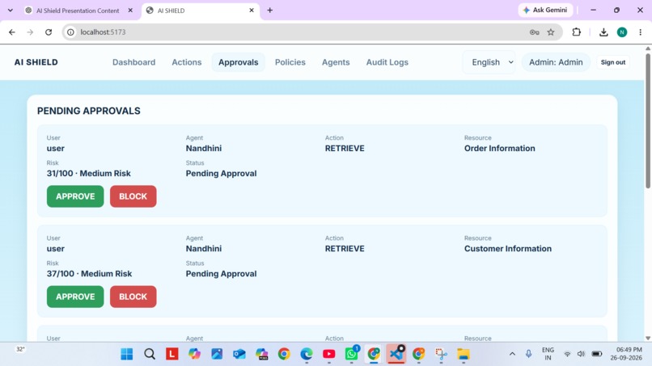Screen dimensions: 652x366
Task: Close the AI Shield Presentation Content tab
Action: [x=130, y=11]
